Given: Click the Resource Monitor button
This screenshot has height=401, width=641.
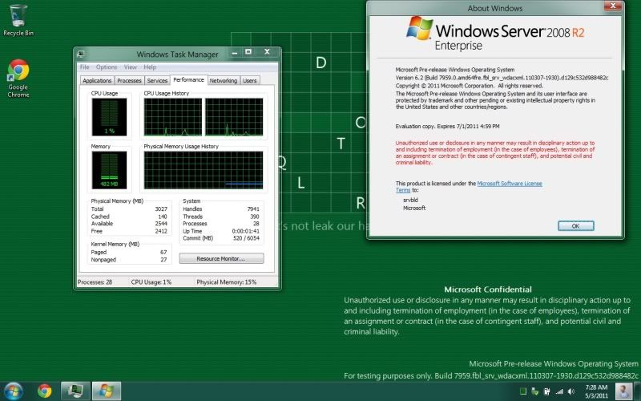Looking at the screenshot, I should [x=221, y=258].
